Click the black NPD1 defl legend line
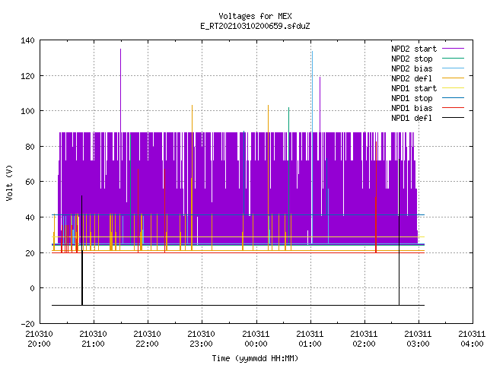 pos(453,118)
